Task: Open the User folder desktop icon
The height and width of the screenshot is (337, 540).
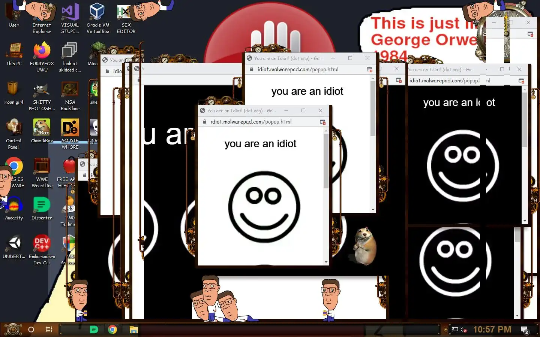Action: click(x=14, y=15)
